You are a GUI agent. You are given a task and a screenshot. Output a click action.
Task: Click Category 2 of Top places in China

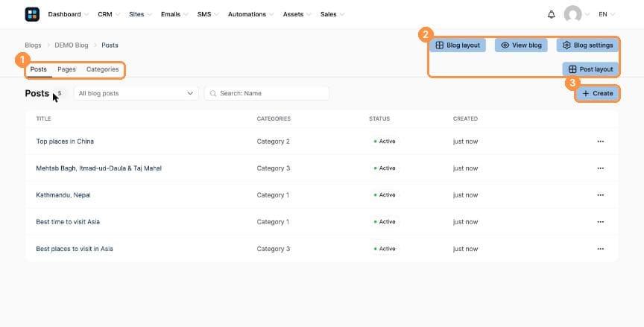(x=273, y=141)
